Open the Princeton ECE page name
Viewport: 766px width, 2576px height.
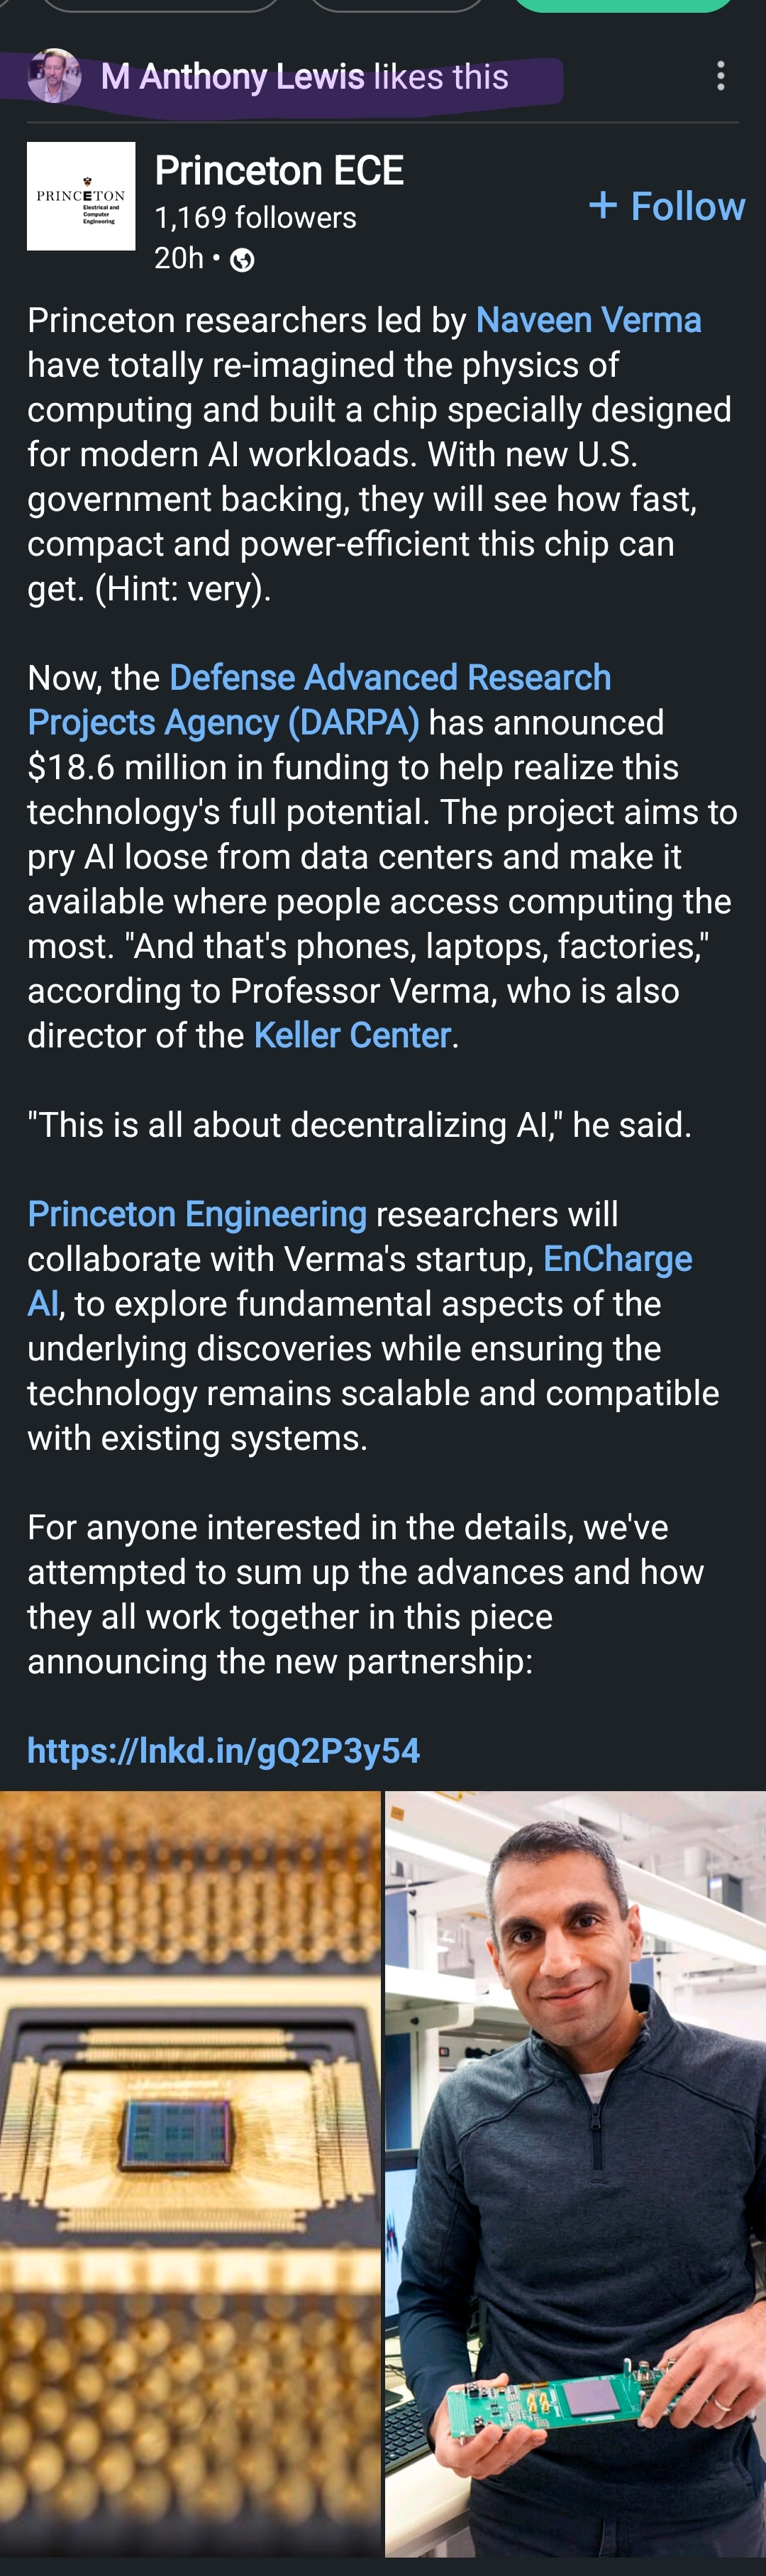279,171
